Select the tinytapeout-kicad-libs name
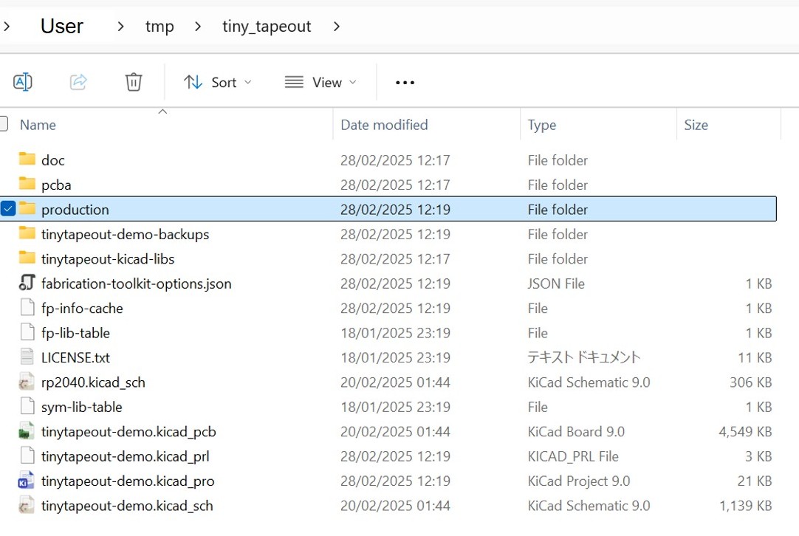The width and height of the screenshot is (799, 536). pos(108,259)
